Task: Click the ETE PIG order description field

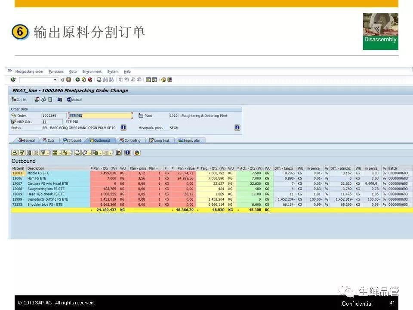Action: coord(100,115)
